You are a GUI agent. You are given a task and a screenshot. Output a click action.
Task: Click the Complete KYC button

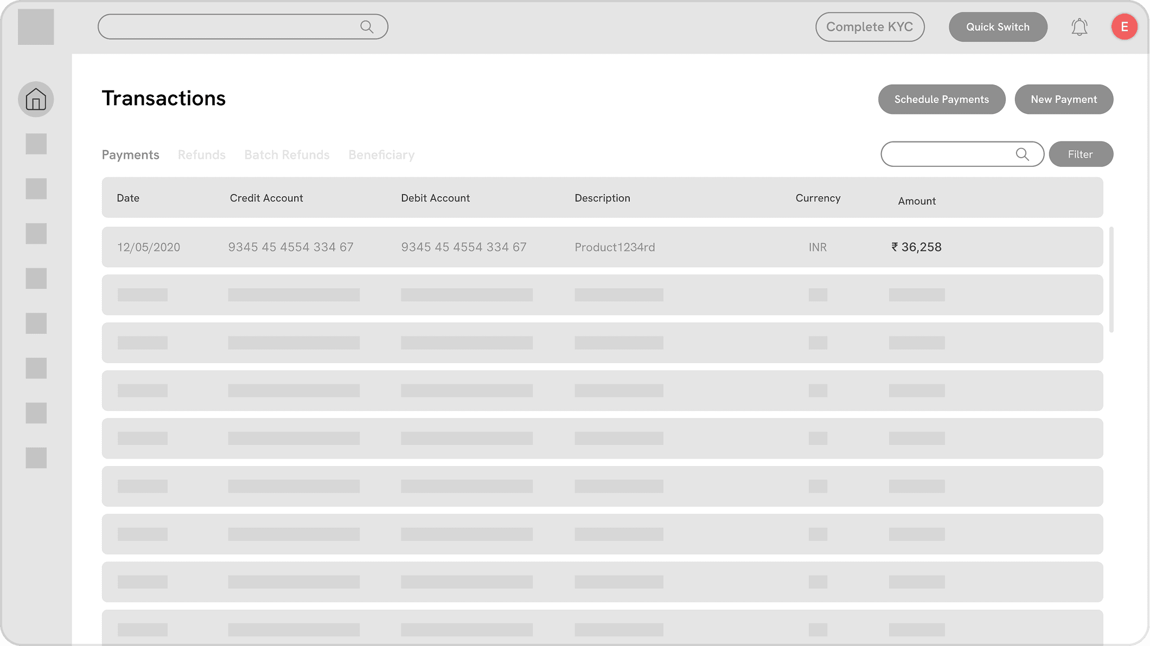pos(870,27)
